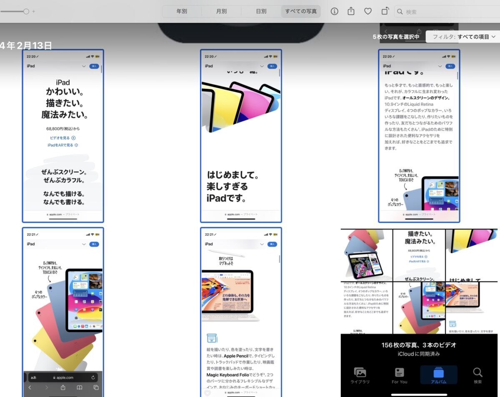Switch to the 日別 view
The height and width of the screenshot is (397, 500).
tap(261, 12)
